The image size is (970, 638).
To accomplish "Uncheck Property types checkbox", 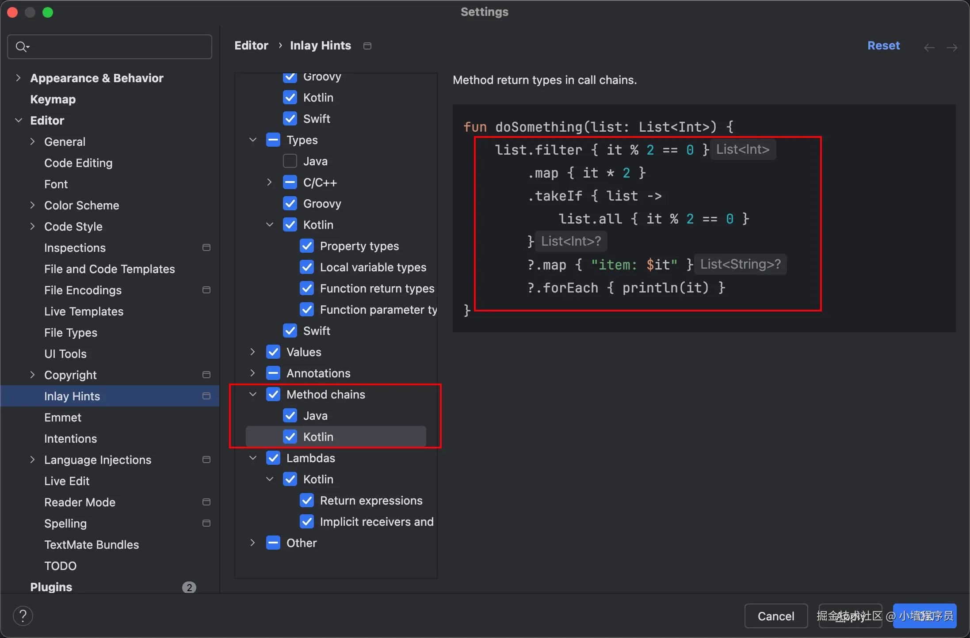I will [307, 246].
